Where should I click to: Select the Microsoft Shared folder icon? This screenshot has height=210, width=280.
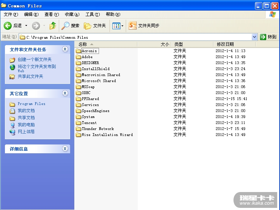coord(79,81)
